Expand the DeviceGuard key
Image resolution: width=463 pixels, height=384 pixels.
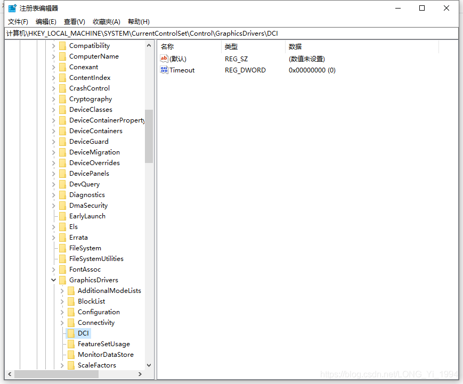point(53,141)
